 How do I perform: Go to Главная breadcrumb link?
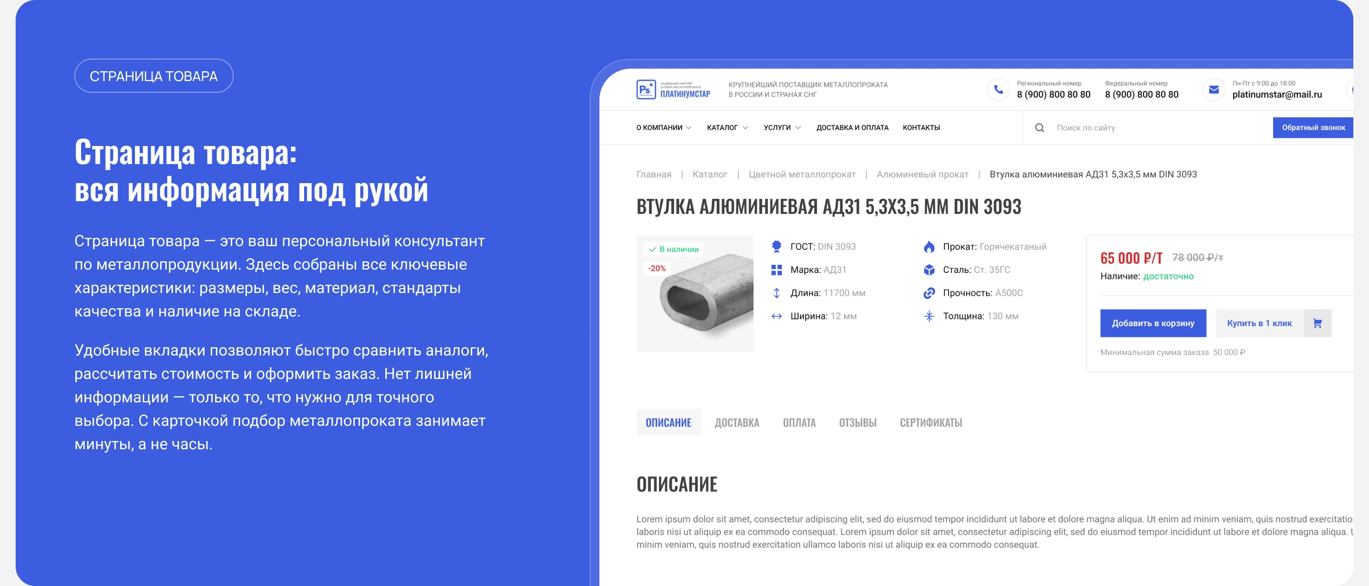tap(654, 175)
